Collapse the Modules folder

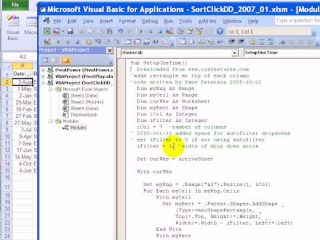(51, 121)
